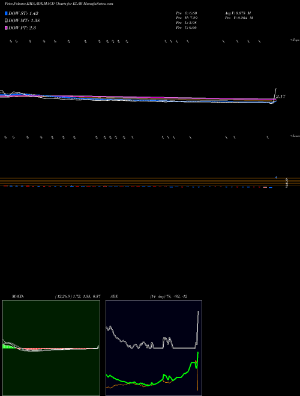Screen dimensions: 300x396
Task: Click the 'Pre V: 0.204 M' volume text
Action: pos(239,18)
